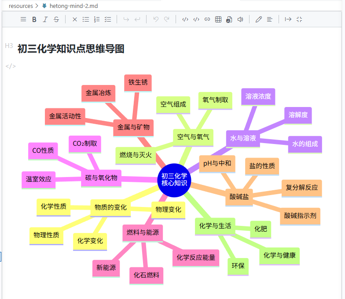This screenshot has width=345, height=299.
Task: Toggle bold formatting in toolbar
Action: [34, 19]
